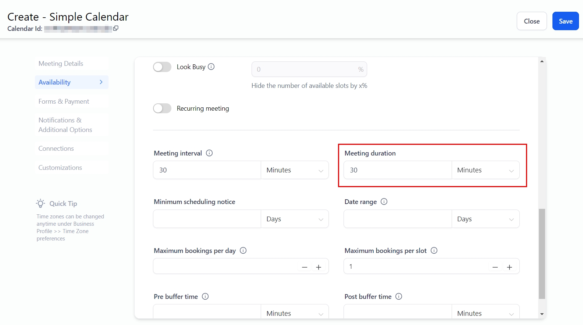Viewport: 583px width, 325px height.
Task: Turn on the Recurring meeting switch
Action: pos(162,108)
